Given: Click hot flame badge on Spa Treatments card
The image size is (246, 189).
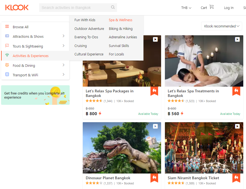Looking at the screenshot, I should [236, 91].
